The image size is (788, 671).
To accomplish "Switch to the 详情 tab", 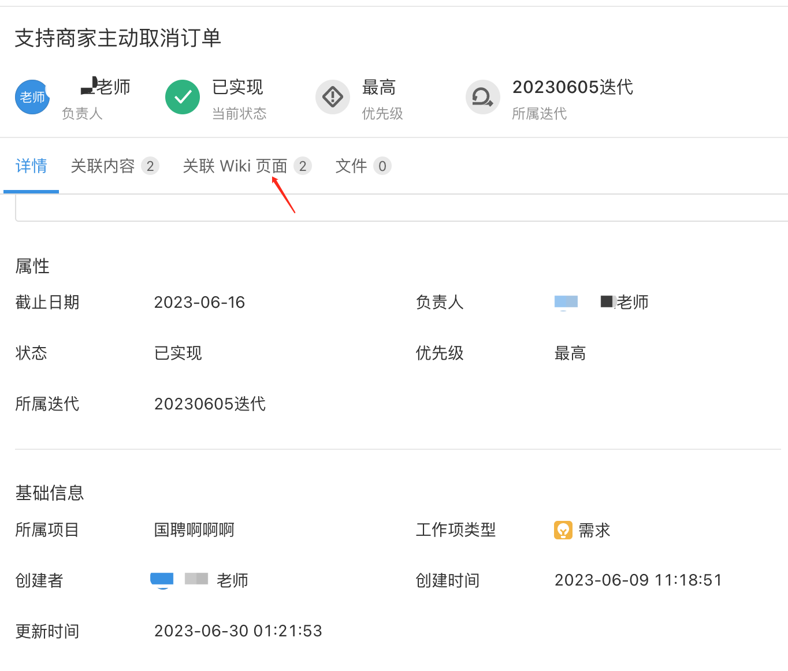I will (31, 166).
